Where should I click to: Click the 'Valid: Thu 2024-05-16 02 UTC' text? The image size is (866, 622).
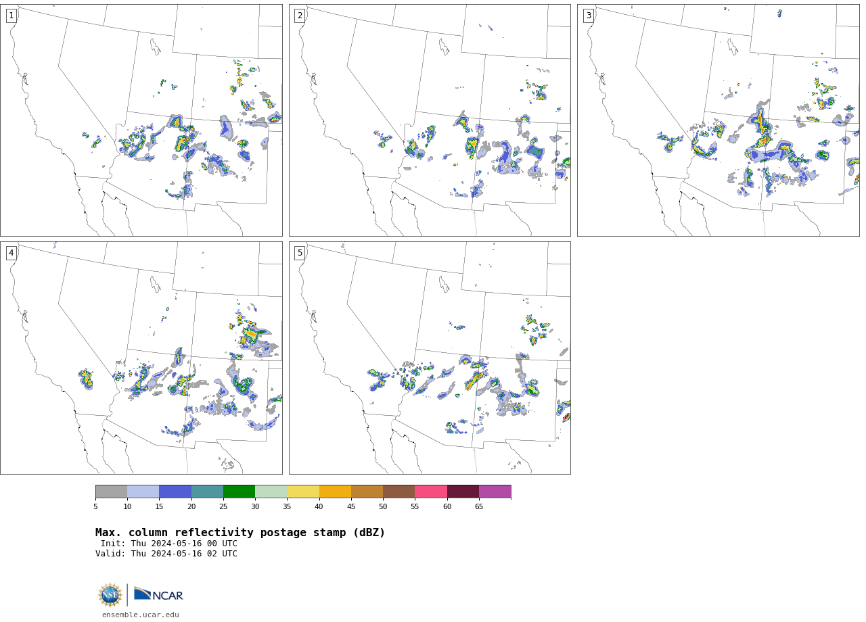coord(166,554)
